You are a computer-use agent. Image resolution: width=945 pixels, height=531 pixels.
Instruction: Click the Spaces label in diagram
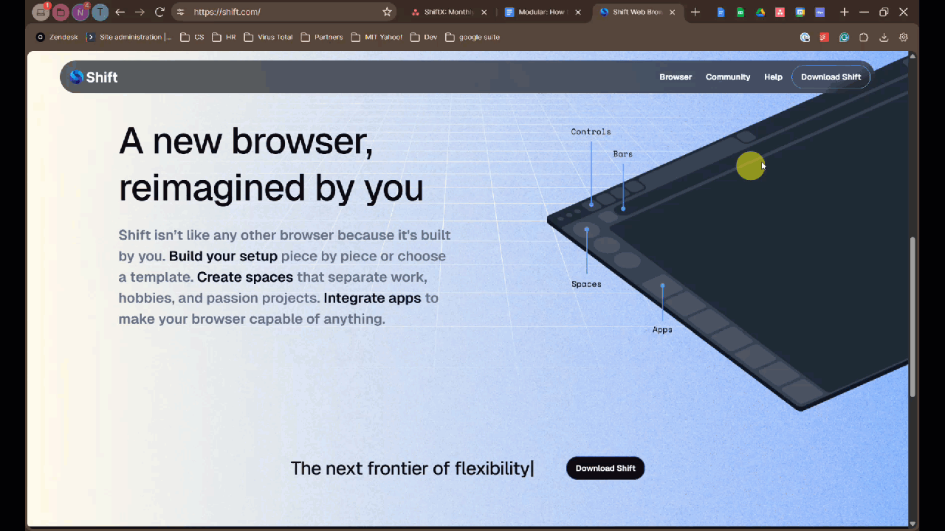tap(586, 284)
